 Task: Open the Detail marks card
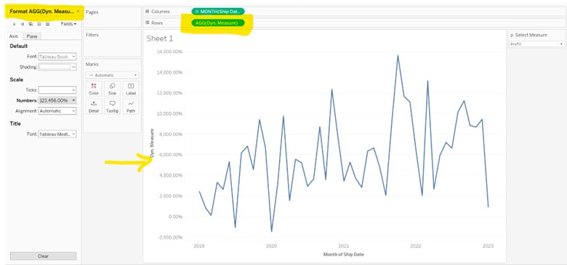pos(94,106)
